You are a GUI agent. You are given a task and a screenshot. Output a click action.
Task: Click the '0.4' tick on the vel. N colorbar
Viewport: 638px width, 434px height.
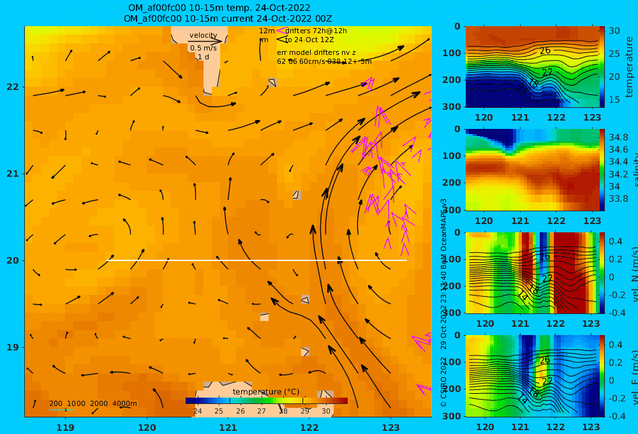click(616, 241)
